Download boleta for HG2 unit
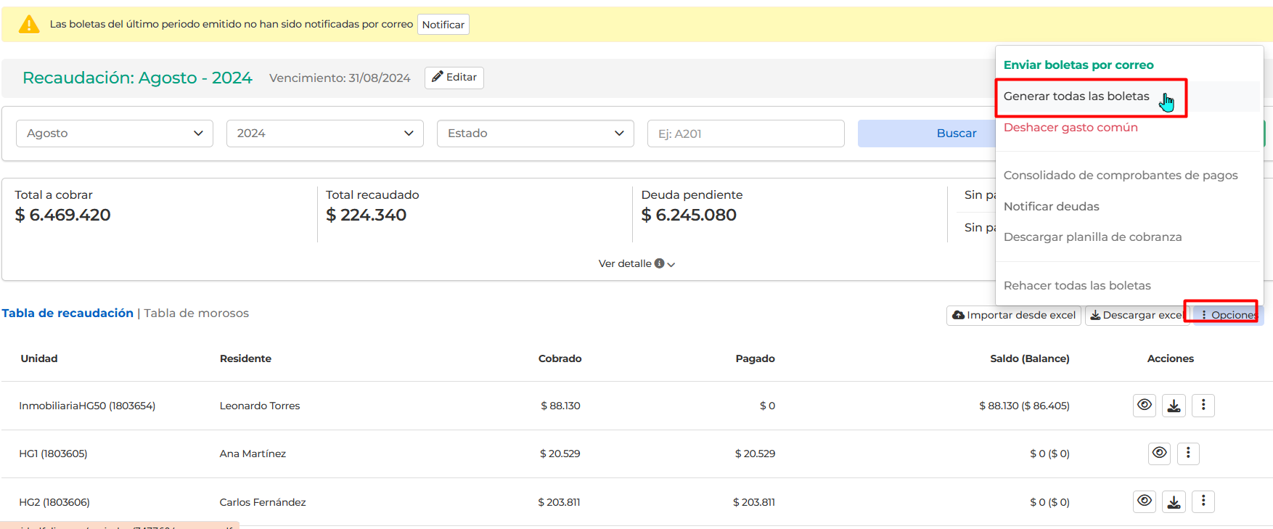 (1174, 501)
